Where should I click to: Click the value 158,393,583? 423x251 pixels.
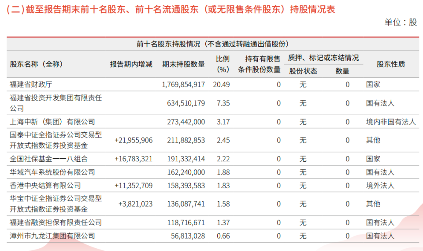coord(186,186)
